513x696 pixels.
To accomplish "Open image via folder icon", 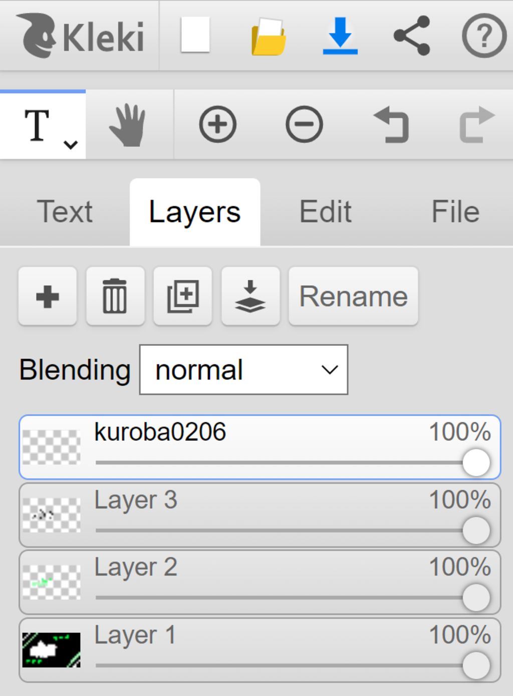I will (269, 37).
